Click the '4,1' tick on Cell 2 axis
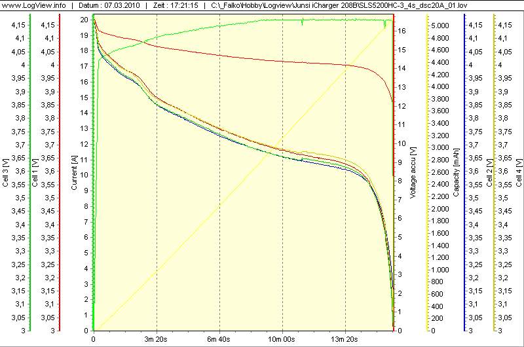Image resolution: width=524 pixels, height=347 pixels. pos(474,39)
